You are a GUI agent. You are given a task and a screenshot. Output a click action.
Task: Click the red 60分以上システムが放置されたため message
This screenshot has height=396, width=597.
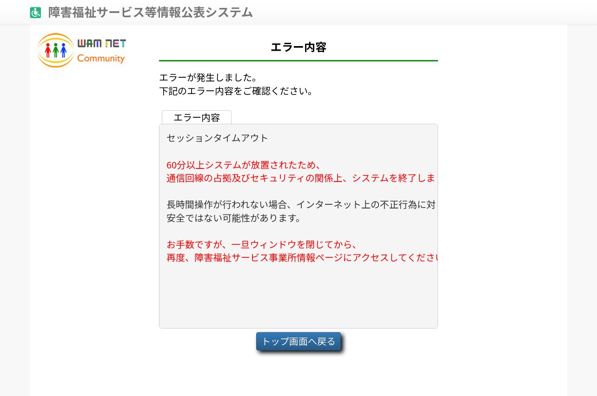point(244,165)
